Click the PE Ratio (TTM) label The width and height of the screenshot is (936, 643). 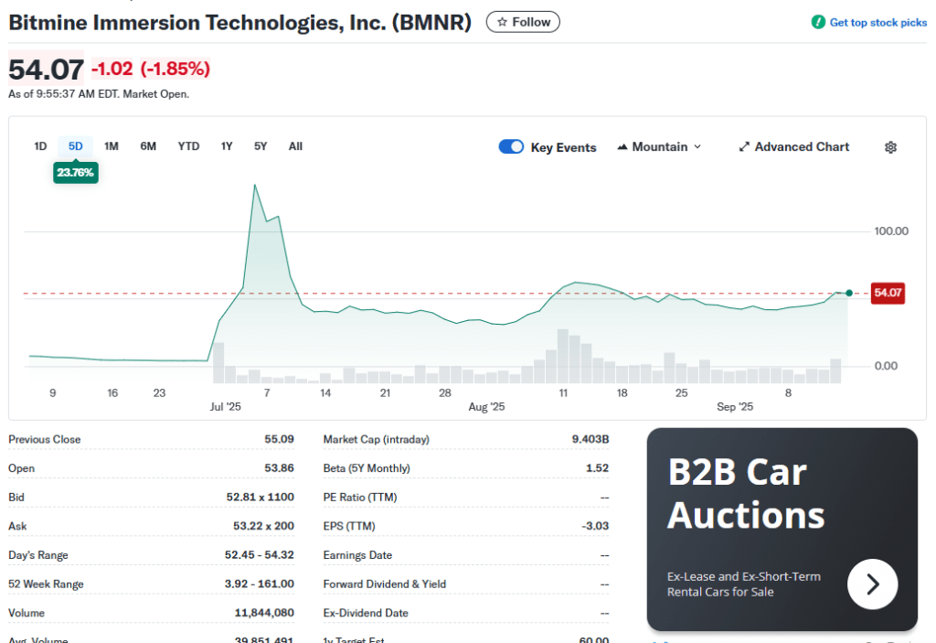pyautogui.click(x=360, y=498)
